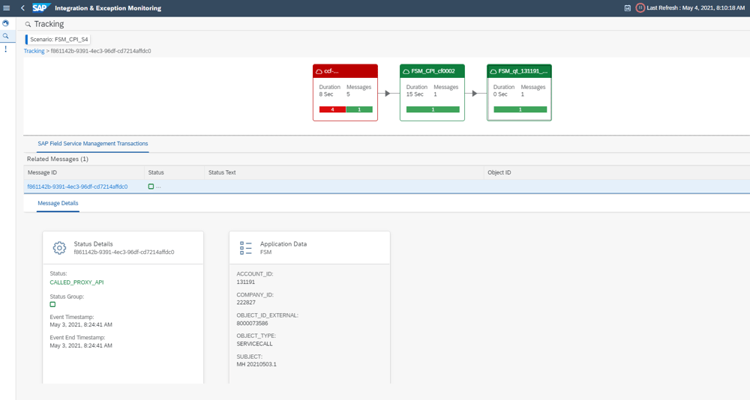
Task: Click the Scenario: FSM_CPI_S4 filter chip
Action: tap(58, 39)
